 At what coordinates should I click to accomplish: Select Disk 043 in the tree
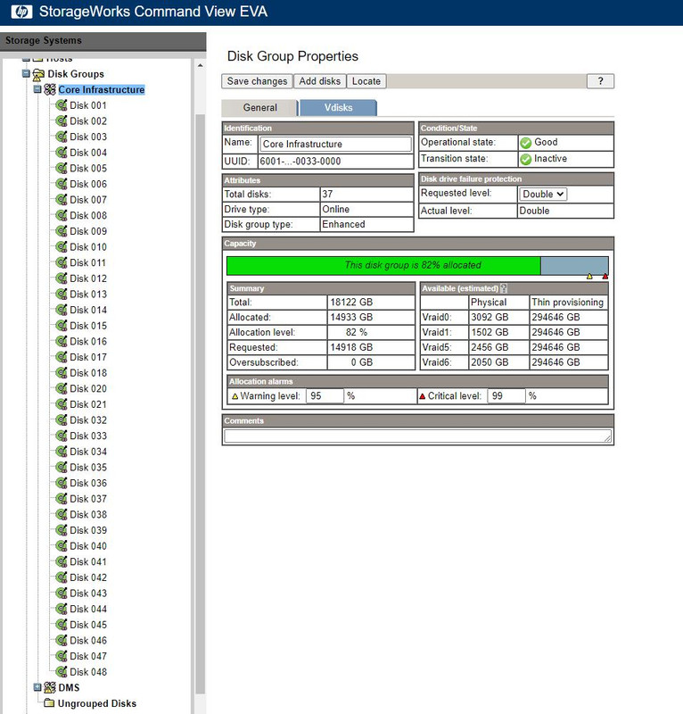(88, 594)
